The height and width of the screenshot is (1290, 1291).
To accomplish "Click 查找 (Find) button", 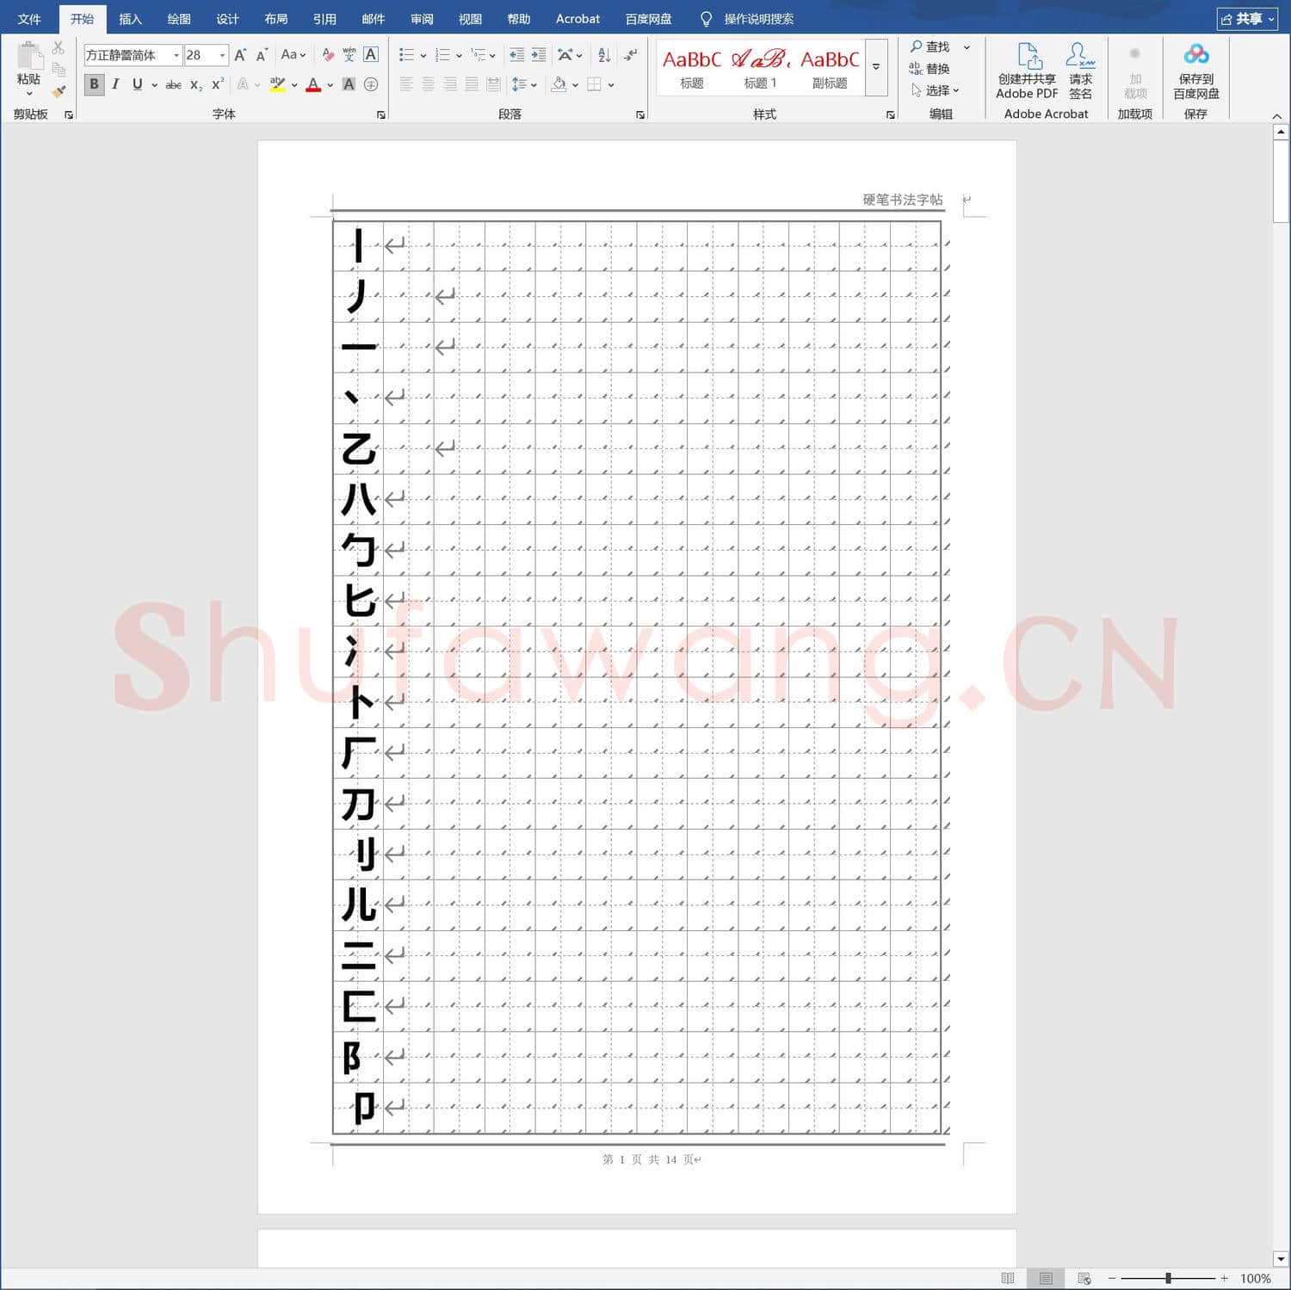I will coord(930,46).
